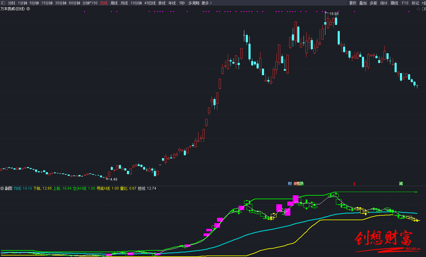
Task: Switch to 周线 weekly chart
Action: [x=114, y=3]
